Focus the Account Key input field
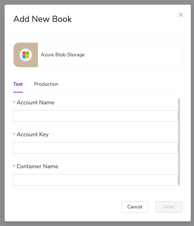The image size is (194, 226). [96, 148]
